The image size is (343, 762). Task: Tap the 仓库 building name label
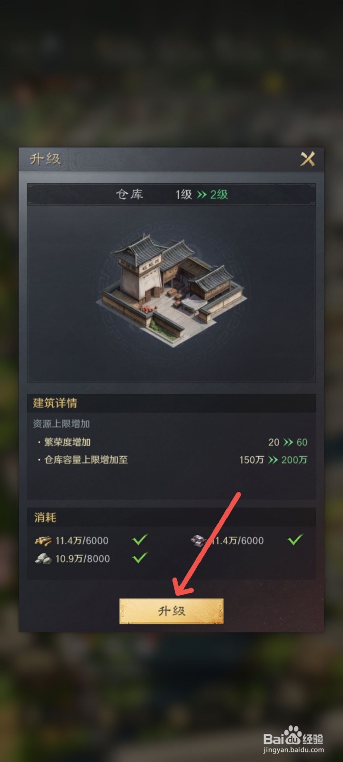[x=129, y=194]
